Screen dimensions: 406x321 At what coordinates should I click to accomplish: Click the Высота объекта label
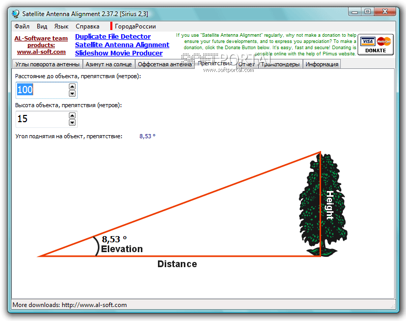68,106
